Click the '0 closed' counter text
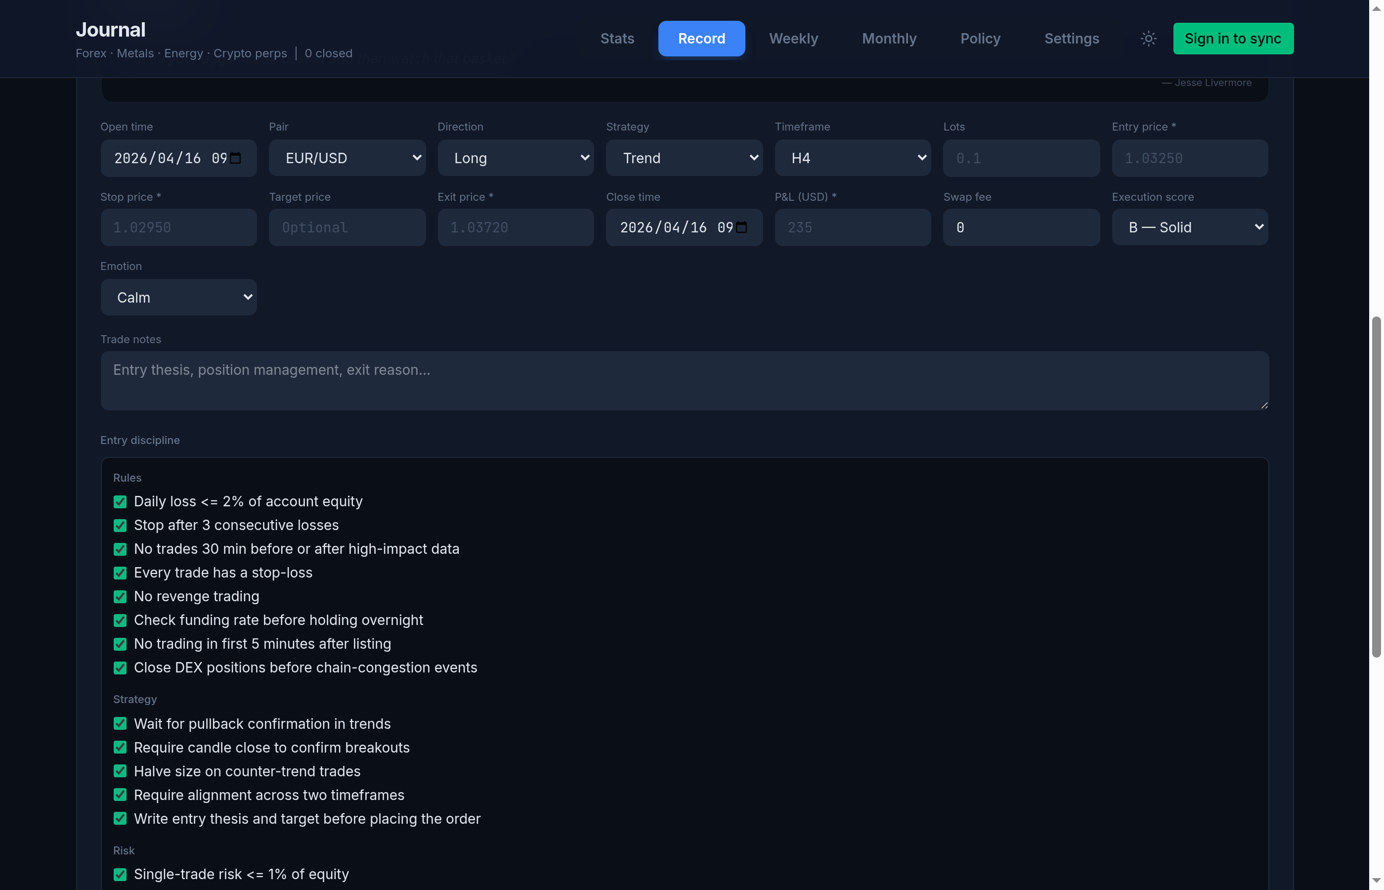1384x890 pixels. (x=328, y=53)
